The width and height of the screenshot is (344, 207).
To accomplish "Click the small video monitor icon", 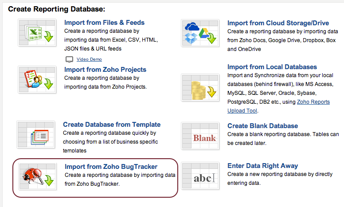I will (69, 59).
